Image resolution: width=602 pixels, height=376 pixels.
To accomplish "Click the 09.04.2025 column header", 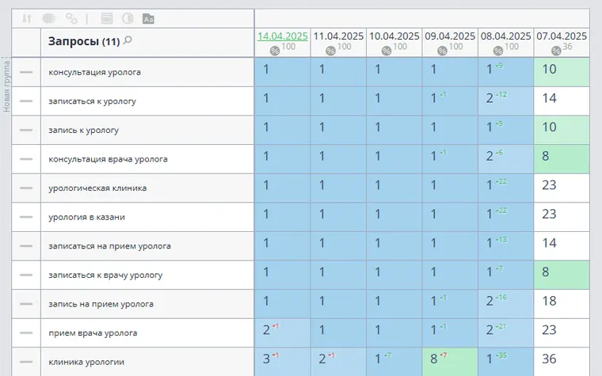I will (x=450, y=36).
